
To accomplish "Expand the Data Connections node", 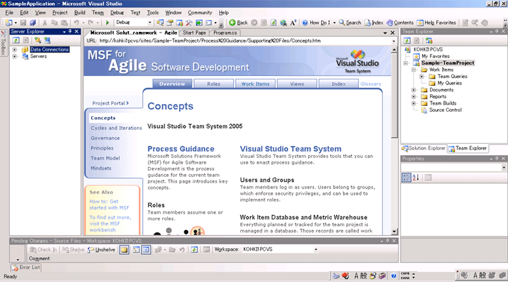I will point(14,50).
